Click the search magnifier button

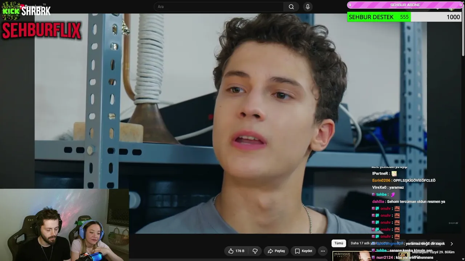coord(291,7)
